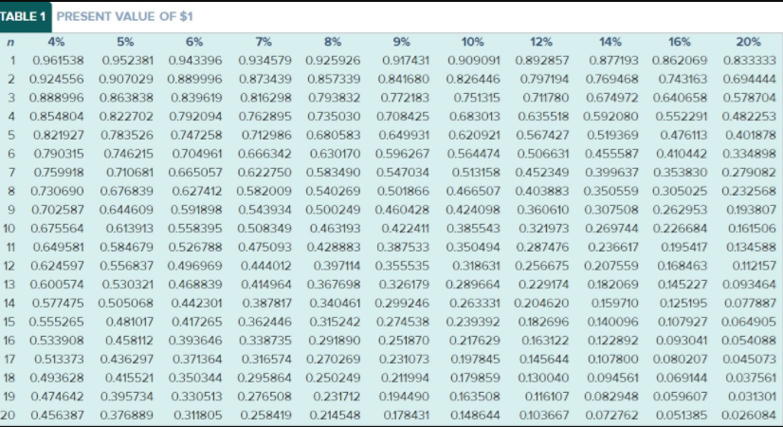Select cell value 0.909091
Image resolution: width=783 pixels, height=427 pixels.
click(473, 61)
